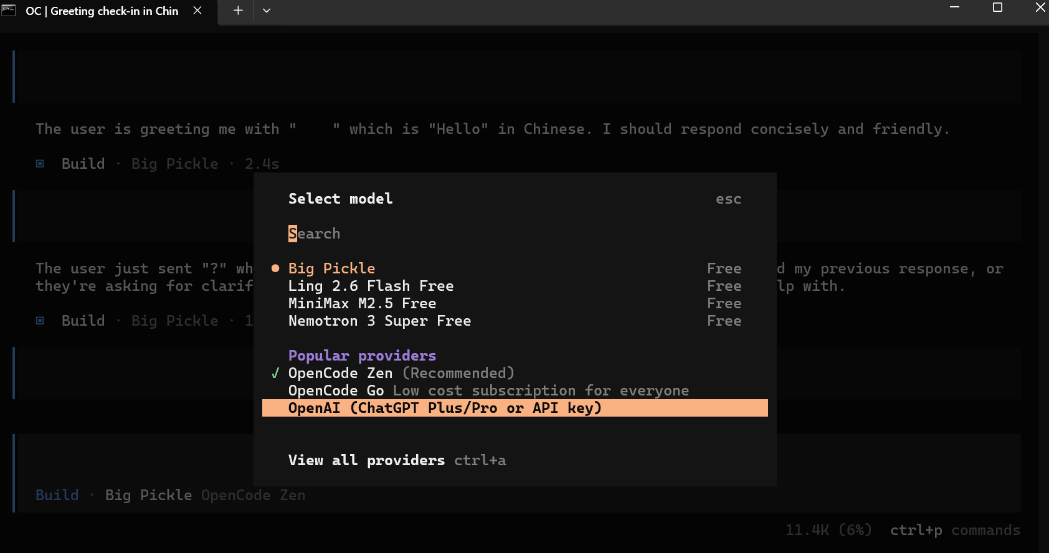Image resolution: width=1049 pixels, height=553 pixels.
Task: Choose MiniMax M2.5 Free model
Action: tap(515, 303)
